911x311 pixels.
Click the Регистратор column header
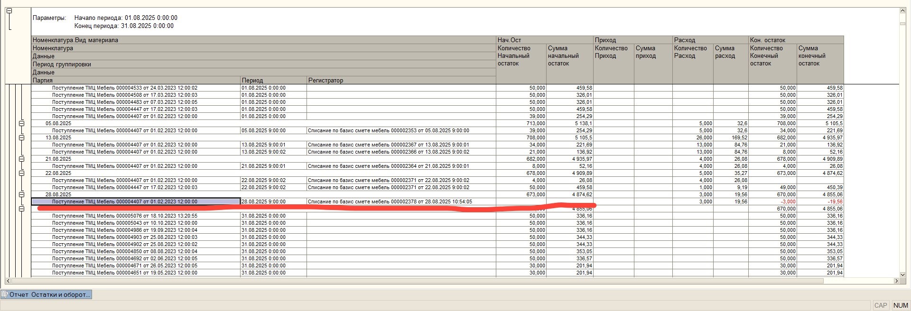pos(401,80)
